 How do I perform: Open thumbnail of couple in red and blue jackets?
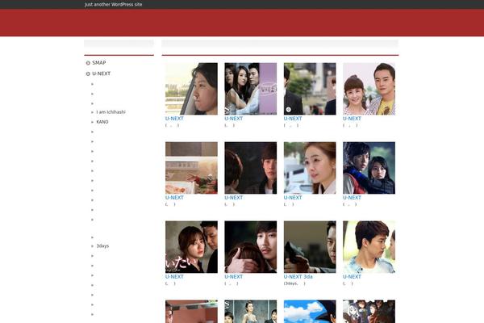point(369,168)
